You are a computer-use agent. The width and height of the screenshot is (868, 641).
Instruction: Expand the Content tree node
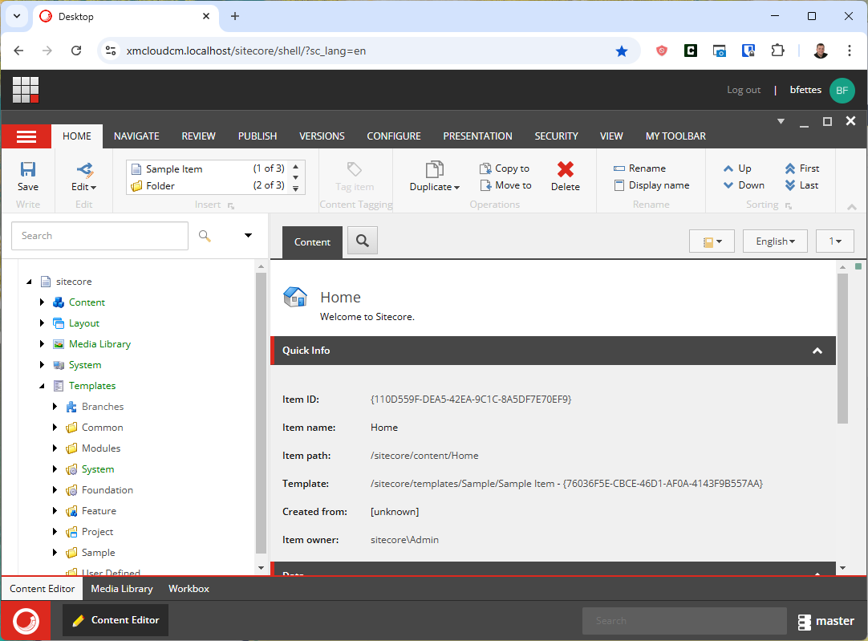tap(42, 302)
